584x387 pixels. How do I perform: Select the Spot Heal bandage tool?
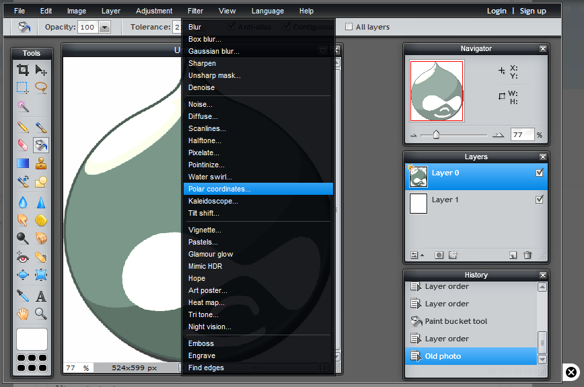click(41, 257)
